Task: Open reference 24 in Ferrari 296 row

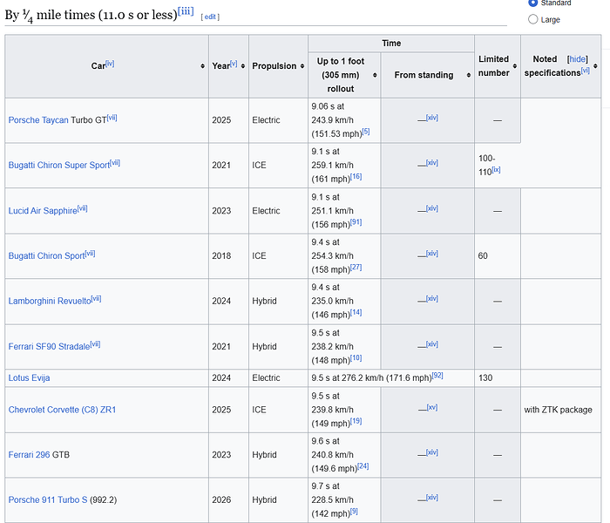Action: point(363,466)
